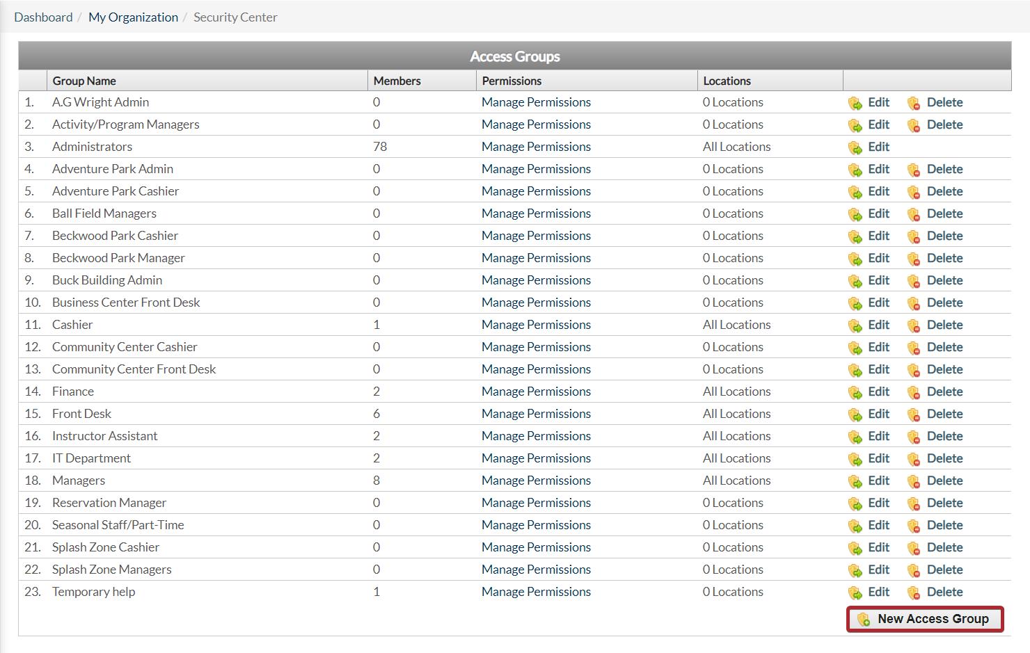Click the edit icon for Temporary help
Screen dimensions: 1030x653
[x=855, y=593]
